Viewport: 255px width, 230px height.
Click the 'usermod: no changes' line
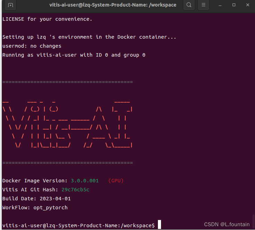32,46
